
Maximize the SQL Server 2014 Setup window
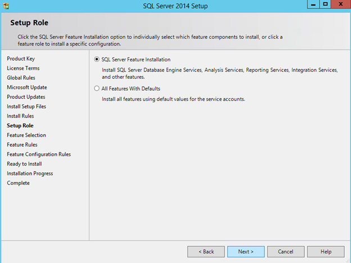(325, 5)
